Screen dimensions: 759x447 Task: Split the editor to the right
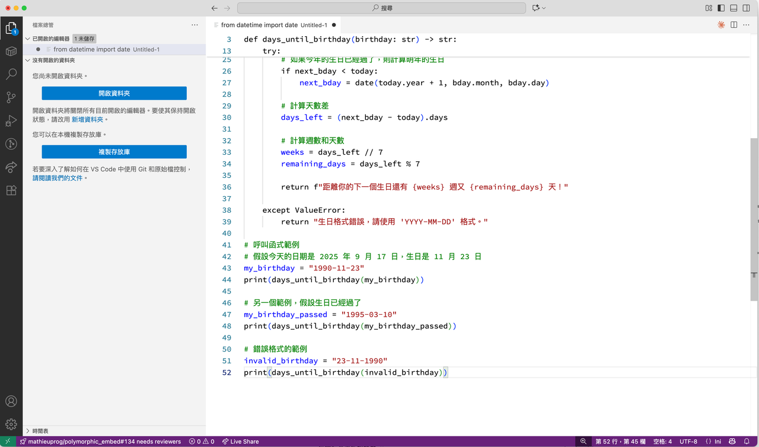[734, 25]
